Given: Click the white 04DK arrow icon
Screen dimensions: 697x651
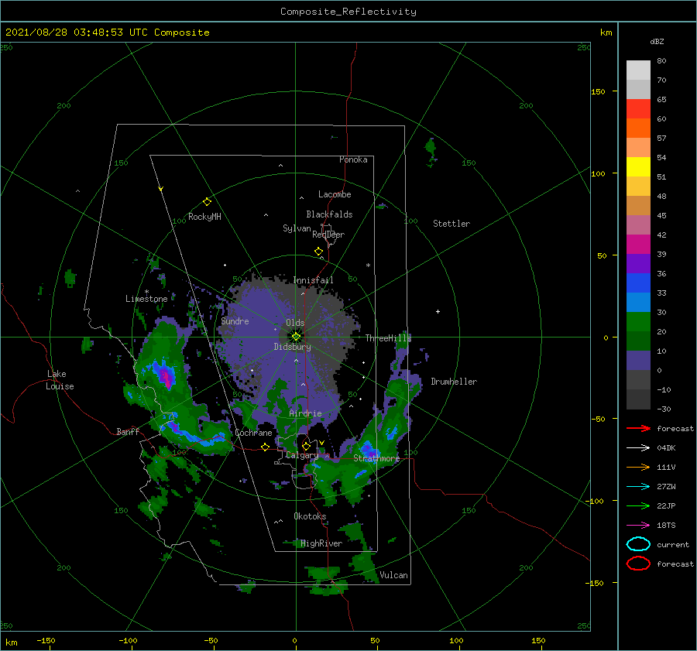Looking at the screenshot, I should [x=638, y=447].
